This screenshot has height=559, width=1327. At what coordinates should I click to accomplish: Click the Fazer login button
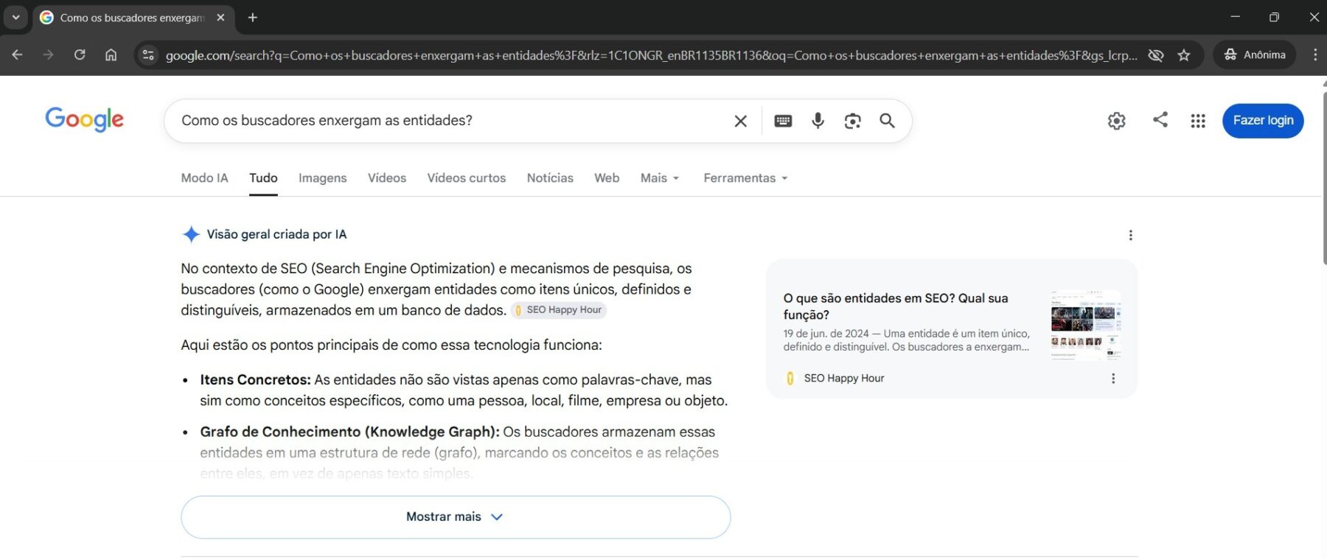click(x=1263, y=121)
